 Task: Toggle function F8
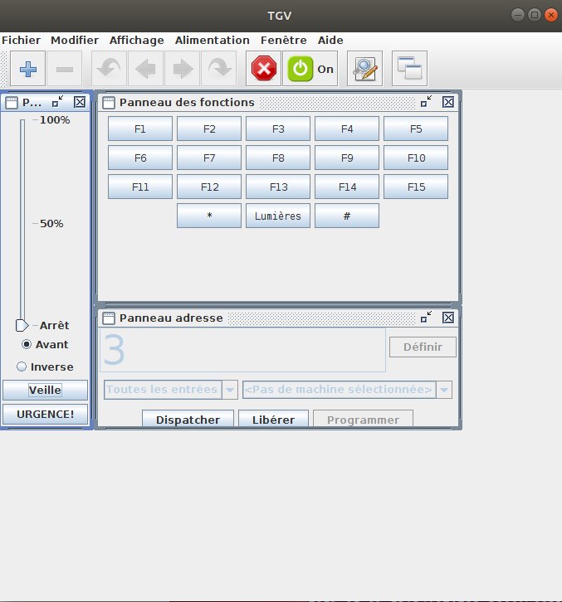click(x=278, y=158)
